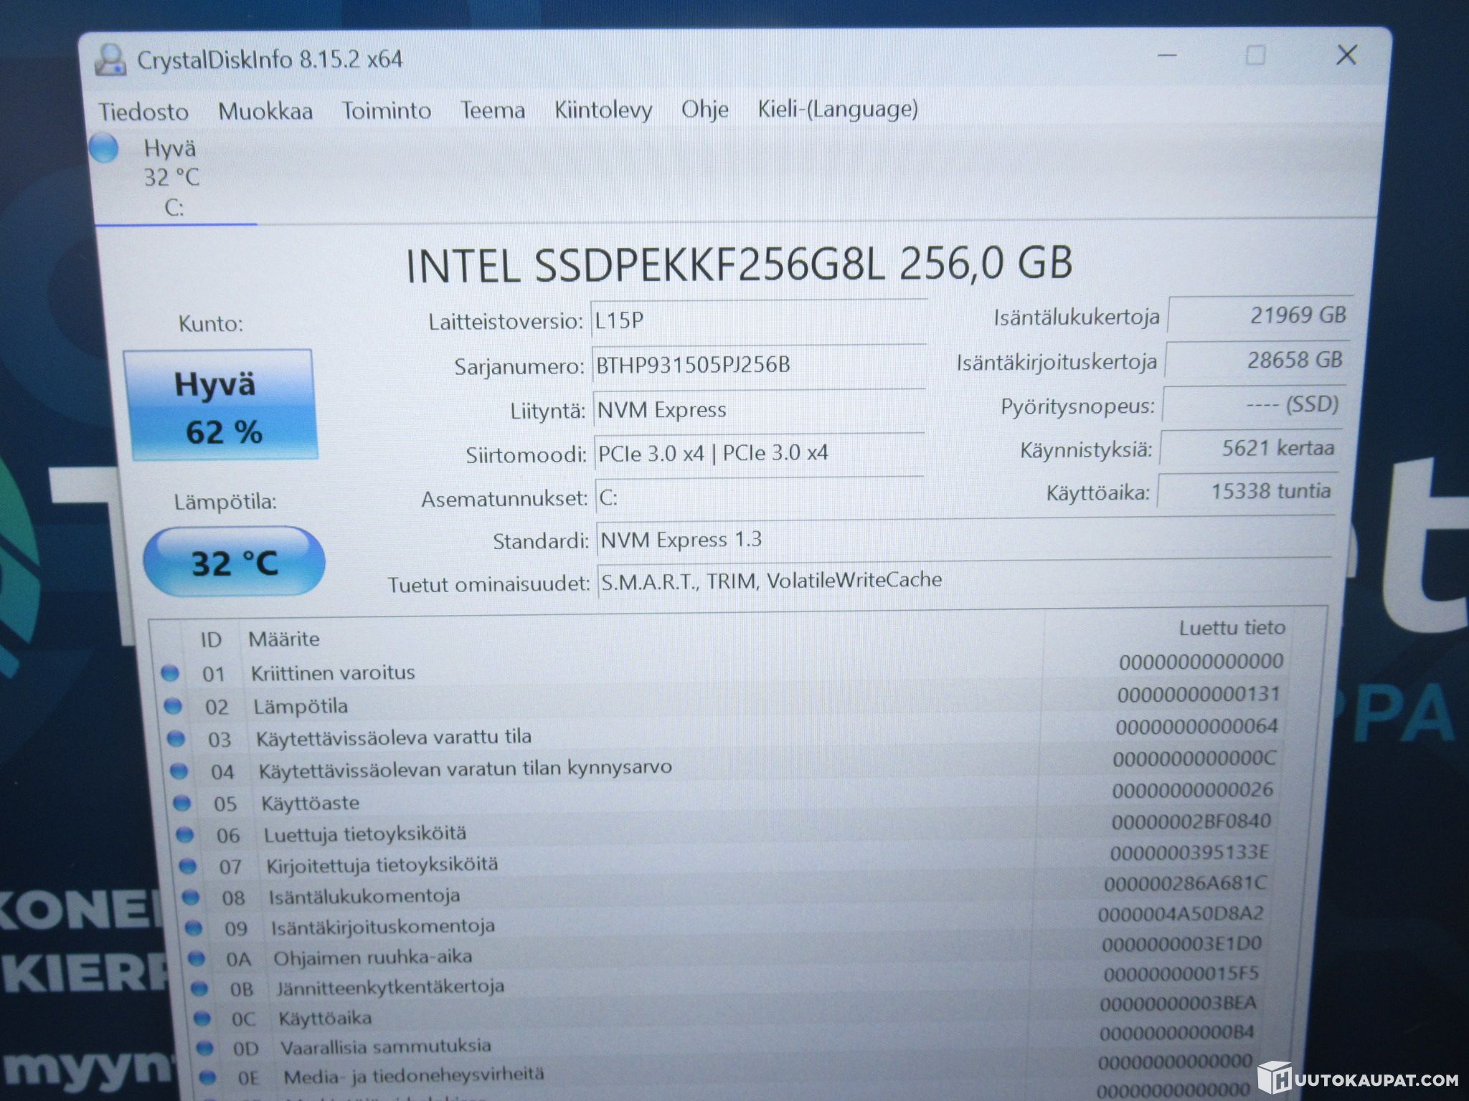The height and width of the screenshot is (1101, 1469).
Task: Select row 09 Isäntäkirjoituskomentoja
Action: coord(724,922)
